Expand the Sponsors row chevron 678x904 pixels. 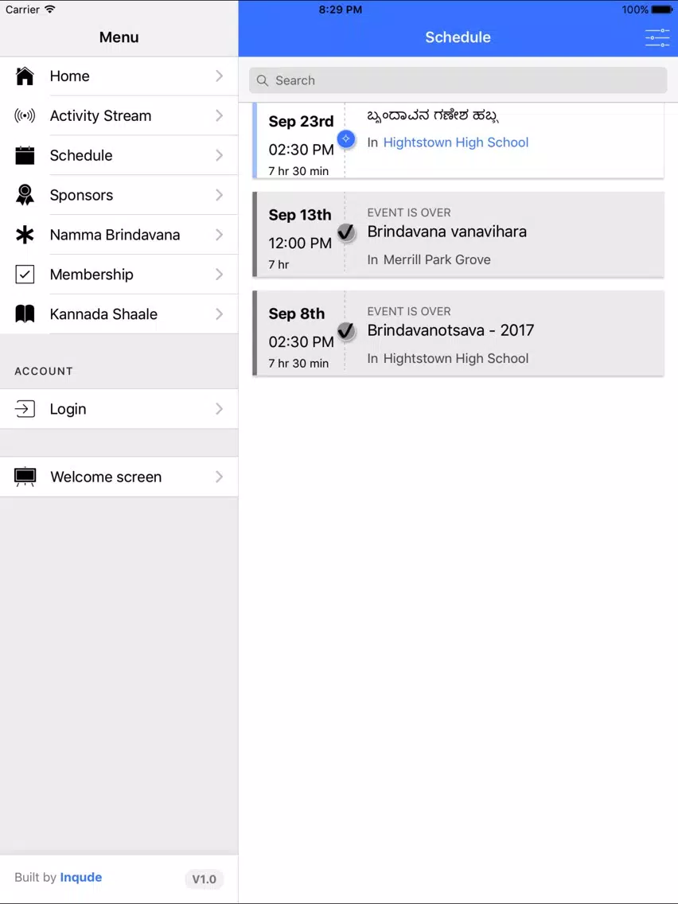coord(219,196)
